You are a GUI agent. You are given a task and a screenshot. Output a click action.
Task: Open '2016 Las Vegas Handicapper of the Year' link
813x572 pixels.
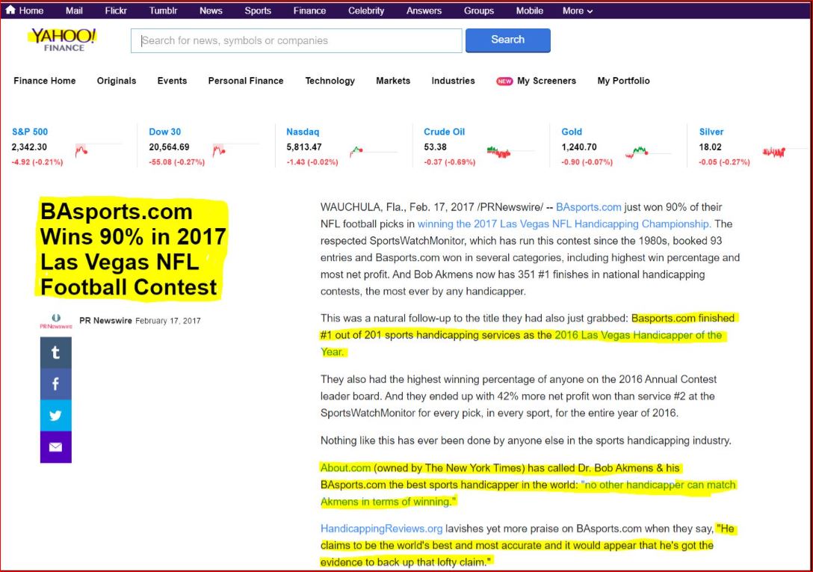(521, 343)
